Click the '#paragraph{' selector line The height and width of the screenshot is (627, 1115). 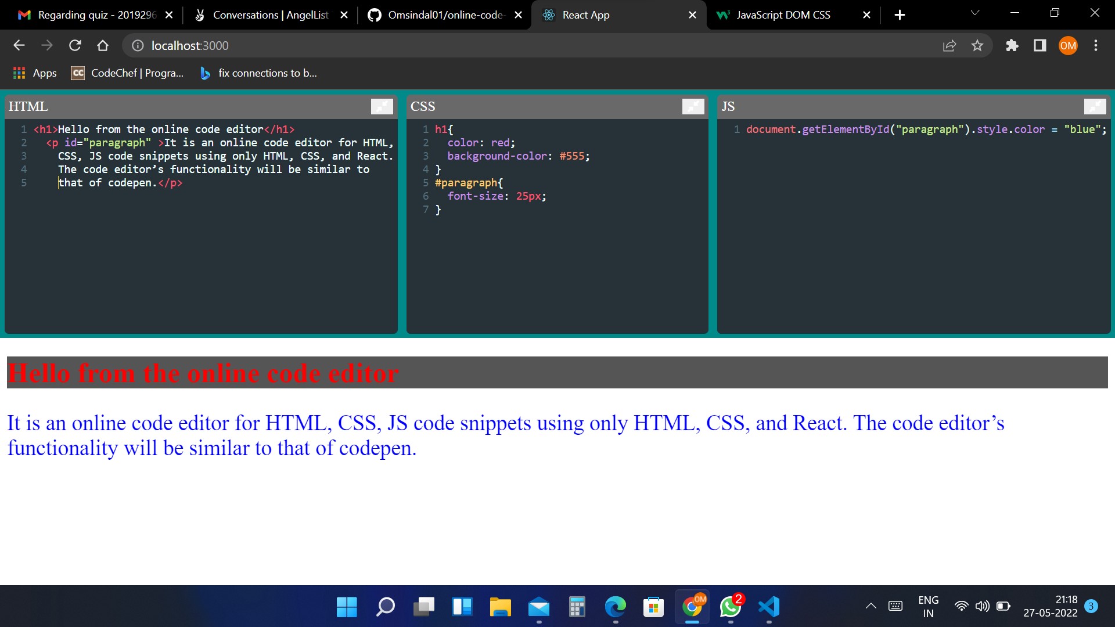coord(469,183)
